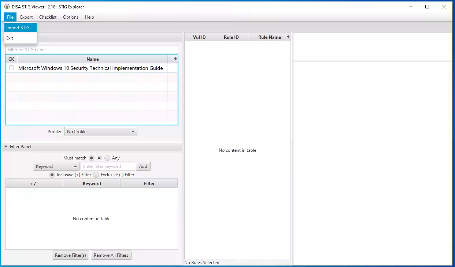Click the DISA STIG Viewer title bar icon
The image size is (455, 267).
[7, 7]
